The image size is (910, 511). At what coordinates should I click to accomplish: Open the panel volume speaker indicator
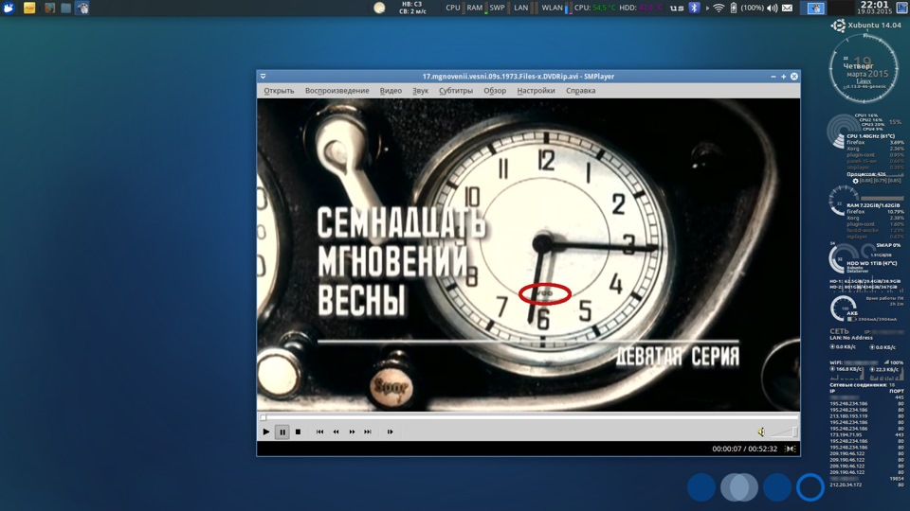pos(772,8)
